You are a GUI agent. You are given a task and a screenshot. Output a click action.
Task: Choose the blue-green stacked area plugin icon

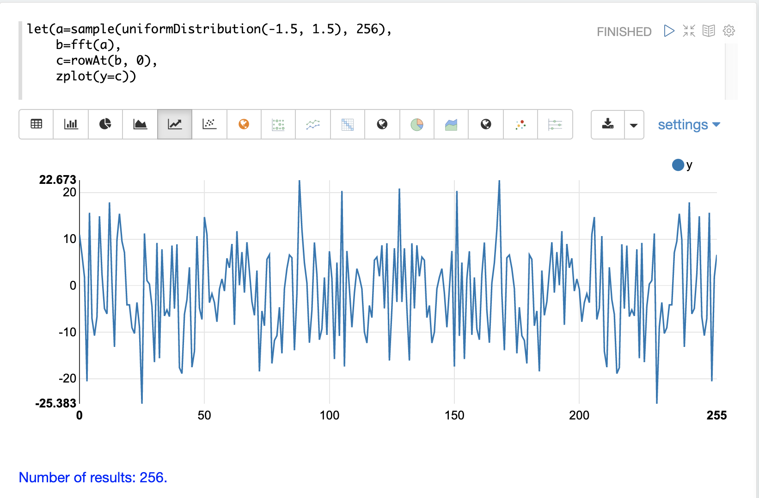[451, 124]
